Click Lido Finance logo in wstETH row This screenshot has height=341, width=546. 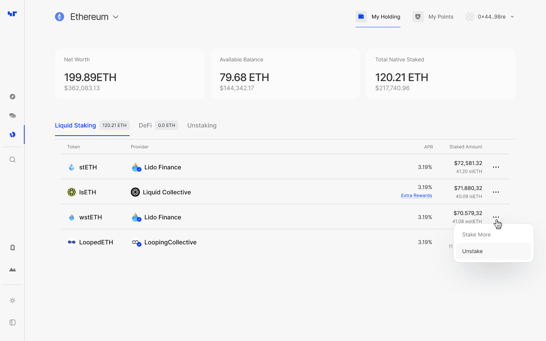pyautogui.click(x=136, y=217)
